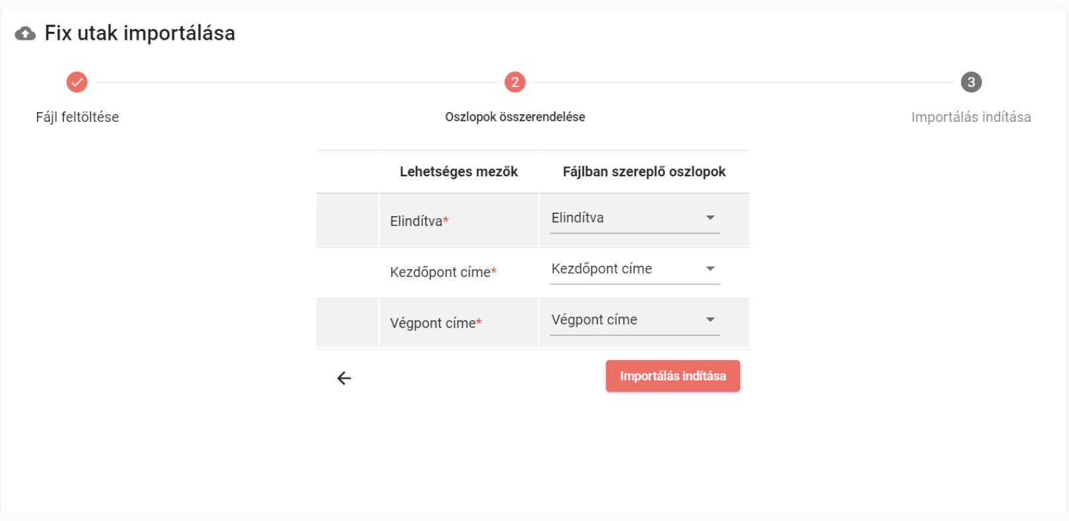Expand the Végpont címe dropdown arrow
This screenshot has width=1069, height=521.
coord(710,319)
